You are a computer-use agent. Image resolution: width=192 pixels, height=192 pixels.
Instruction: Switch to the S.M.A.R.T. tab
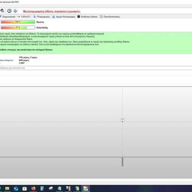(24, 17)
